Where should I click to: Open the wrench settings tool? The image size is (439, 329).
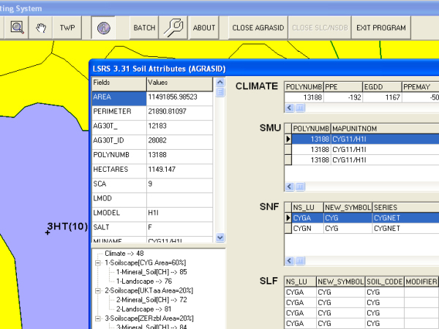173,28
